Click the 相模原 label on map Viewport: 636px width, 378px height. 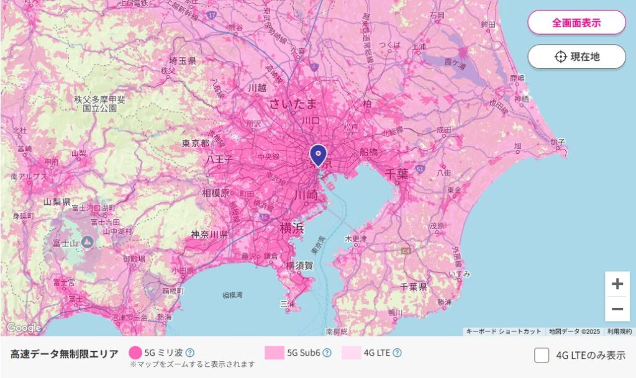click(x=216, y=193)
